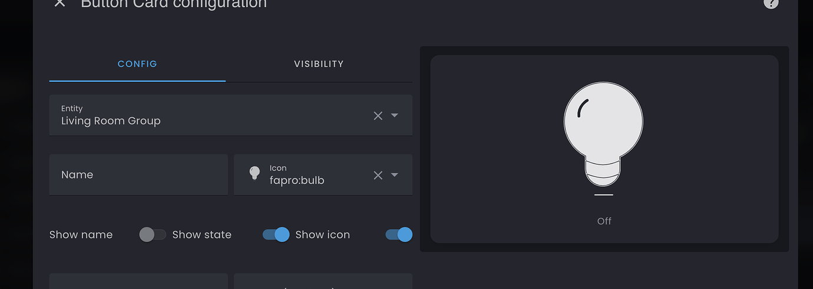813x289 pixels.
Task: Clear the fapro:bulb icon value
Action: tap(378, 175)
